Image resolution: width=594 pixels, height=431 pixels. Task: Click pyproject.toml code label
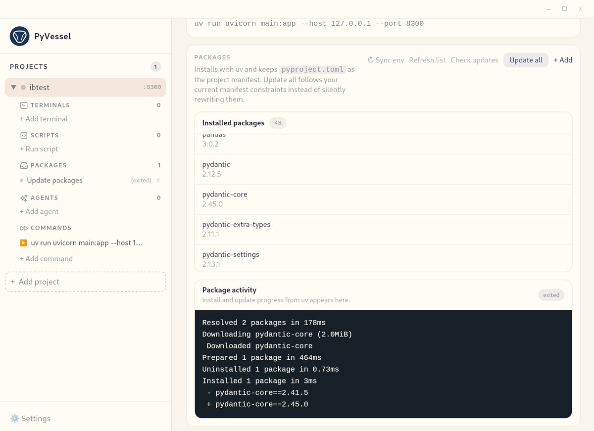pos(312,70)
